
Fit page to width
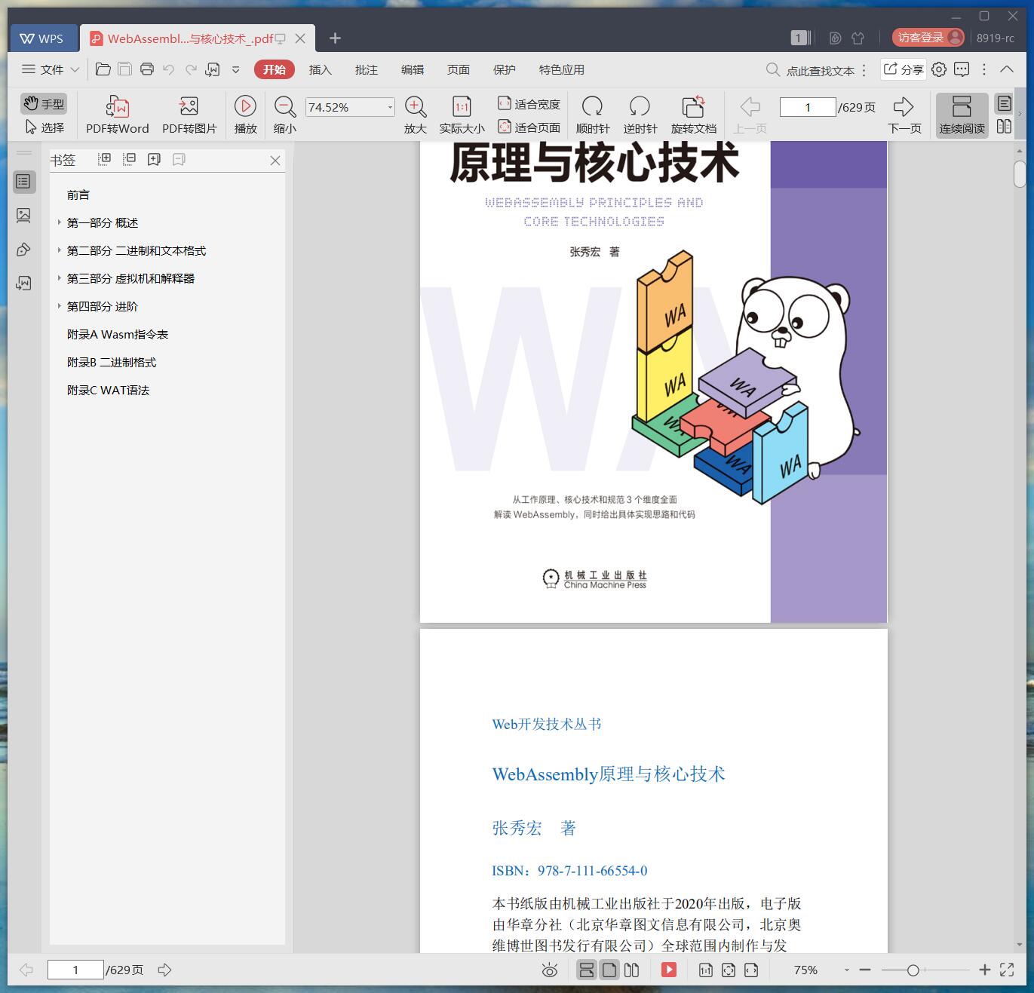[529, 104]
